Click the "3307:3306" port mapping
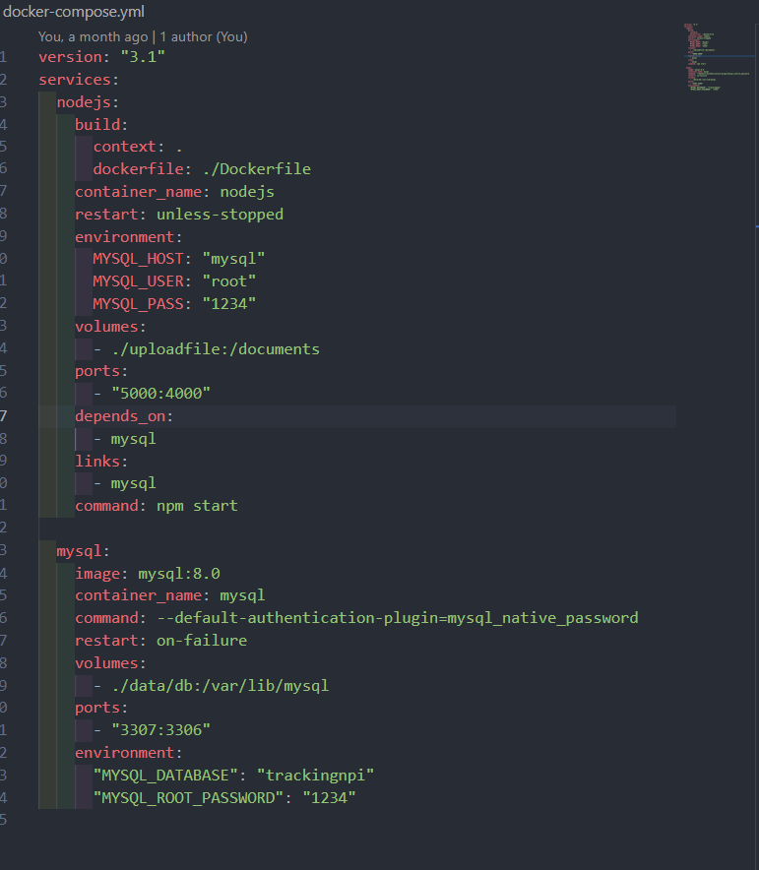 click(x=160, y=730)
